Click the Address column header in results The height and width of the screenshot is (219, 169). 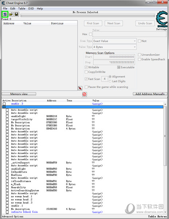click(12, 23)
